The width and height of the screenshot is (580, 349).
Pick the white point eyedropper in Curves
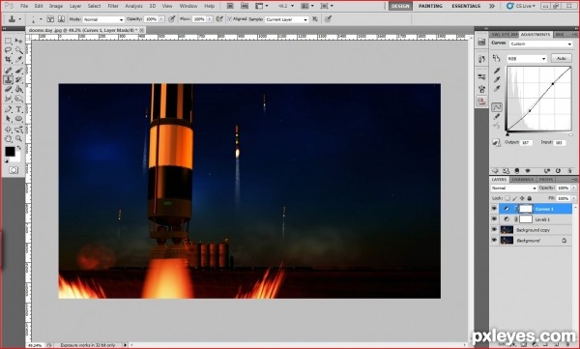pos(497,89)
